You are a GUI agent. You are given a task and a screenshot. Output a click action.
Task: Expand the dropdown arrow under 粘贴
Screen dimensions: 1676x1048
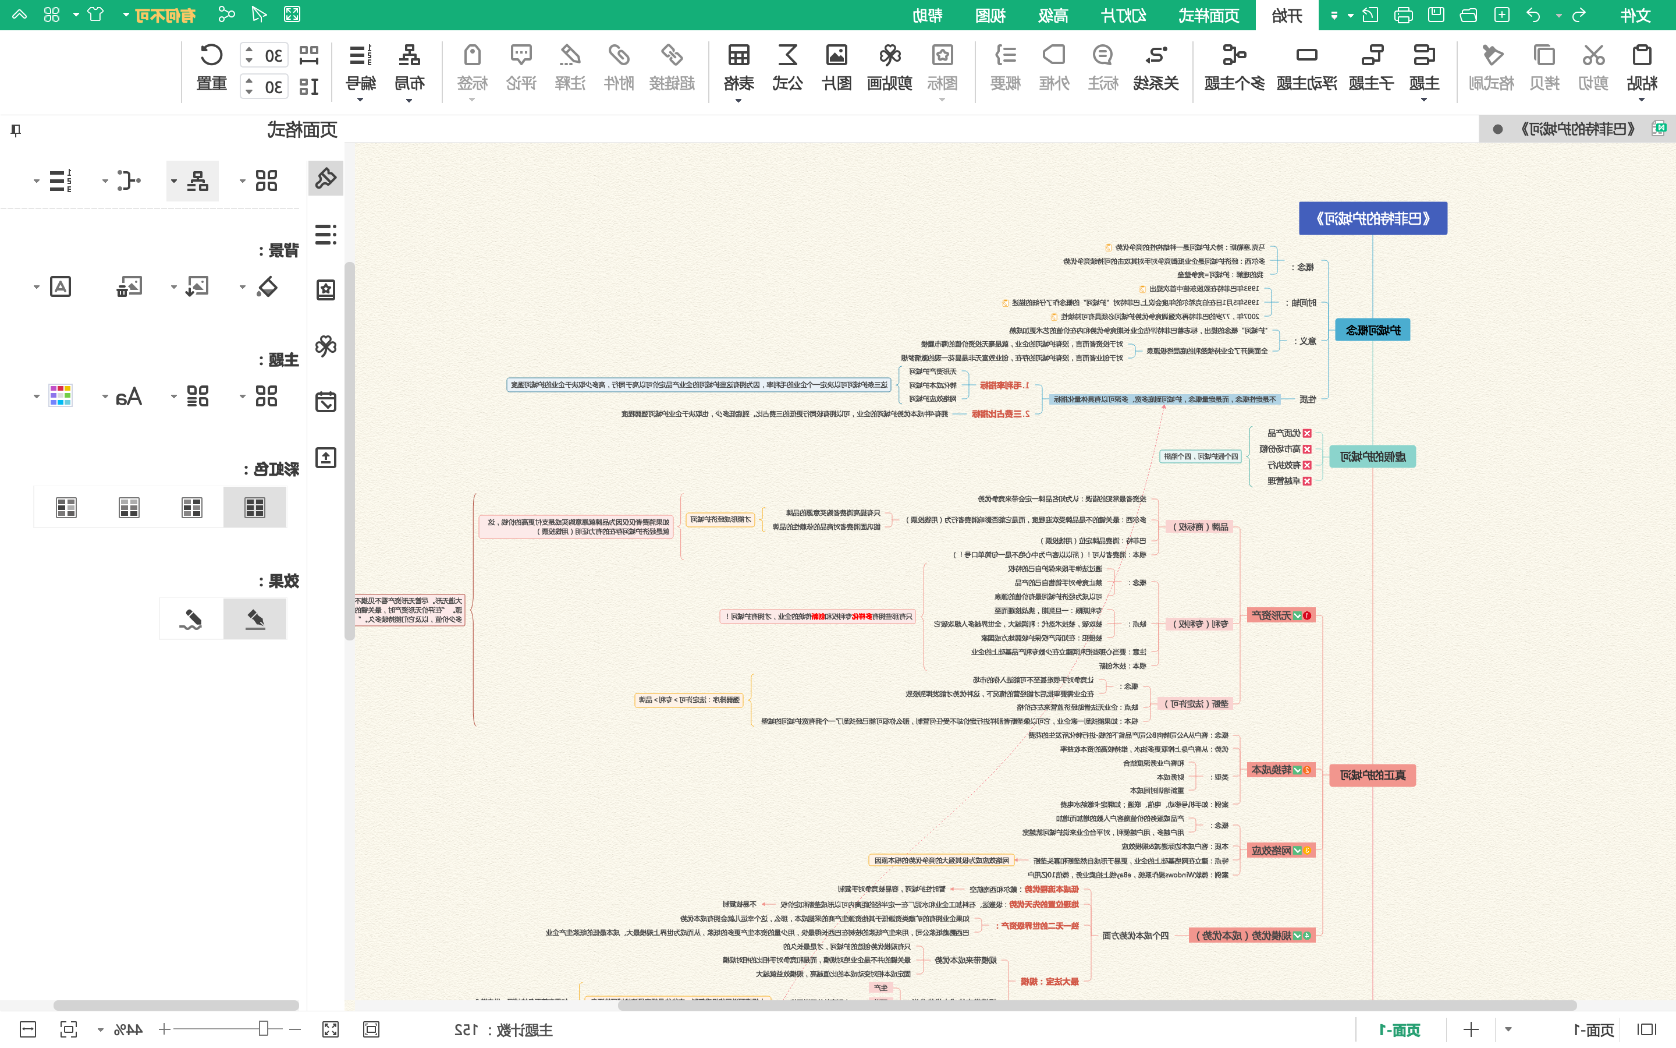(x=1641, y=100)
